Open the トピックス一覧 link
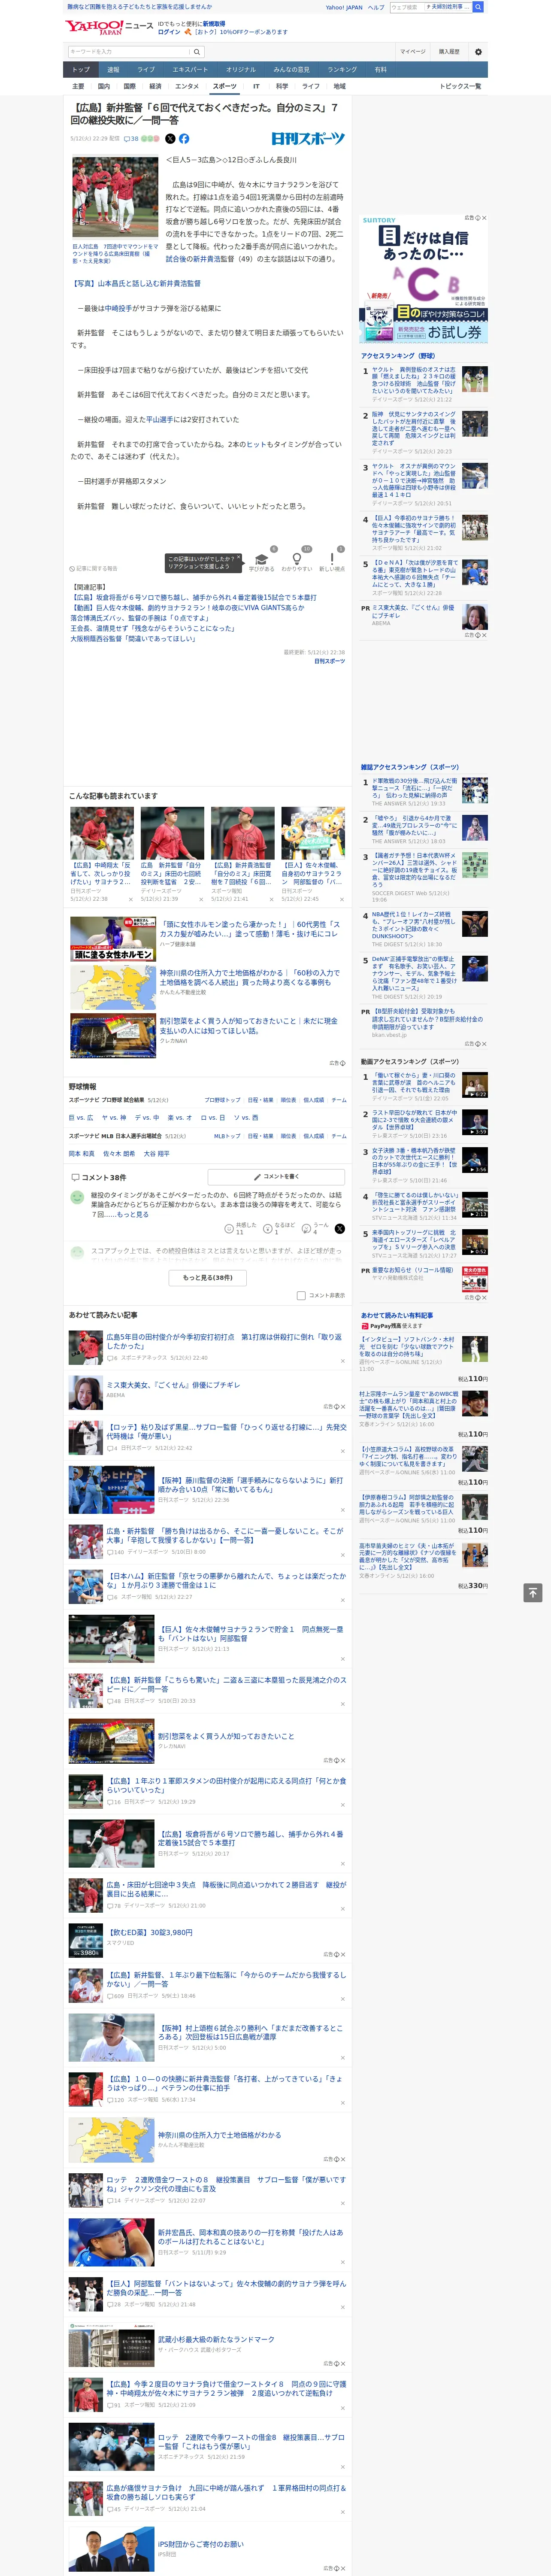This screenshot has width=551, height=2576. click(x=460, y=86)
